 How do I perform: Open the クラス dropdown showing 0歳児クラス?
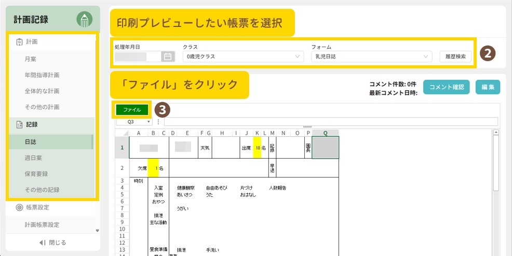[242, 56]
